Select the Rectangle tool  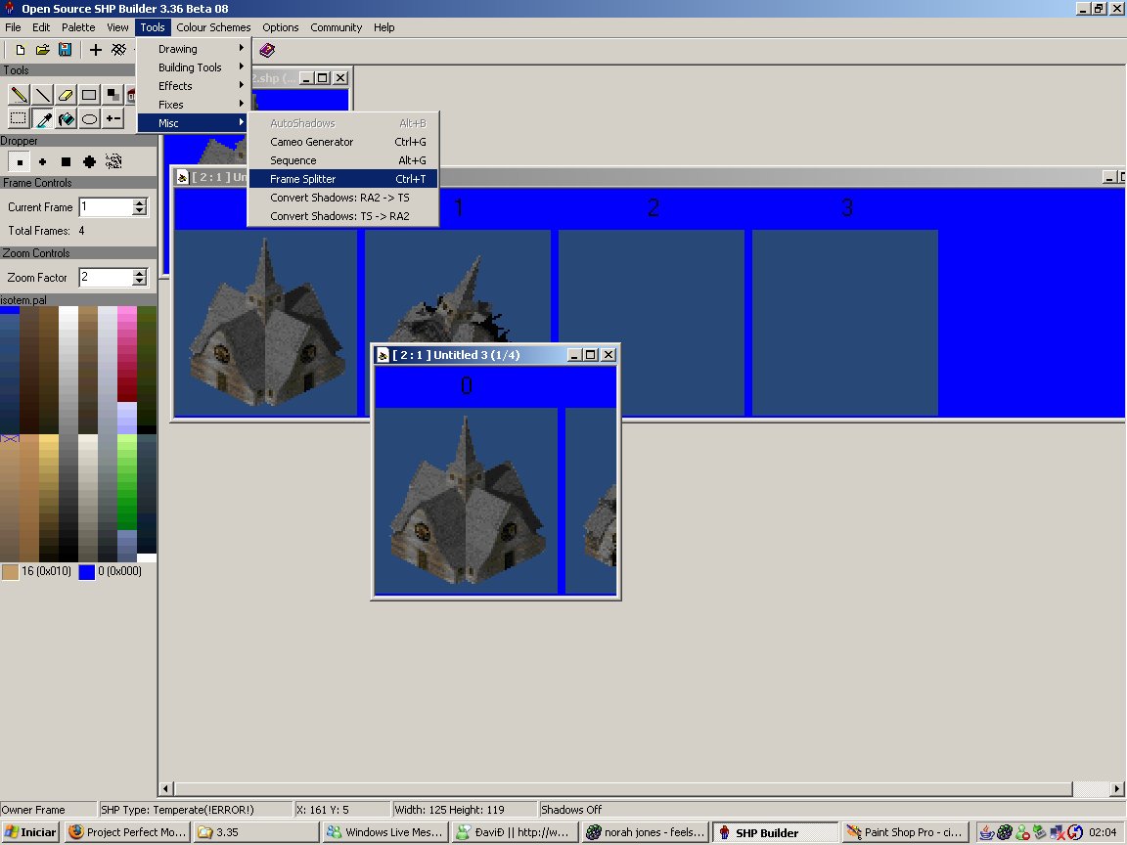pyautogui.click(x=89, y=95)
